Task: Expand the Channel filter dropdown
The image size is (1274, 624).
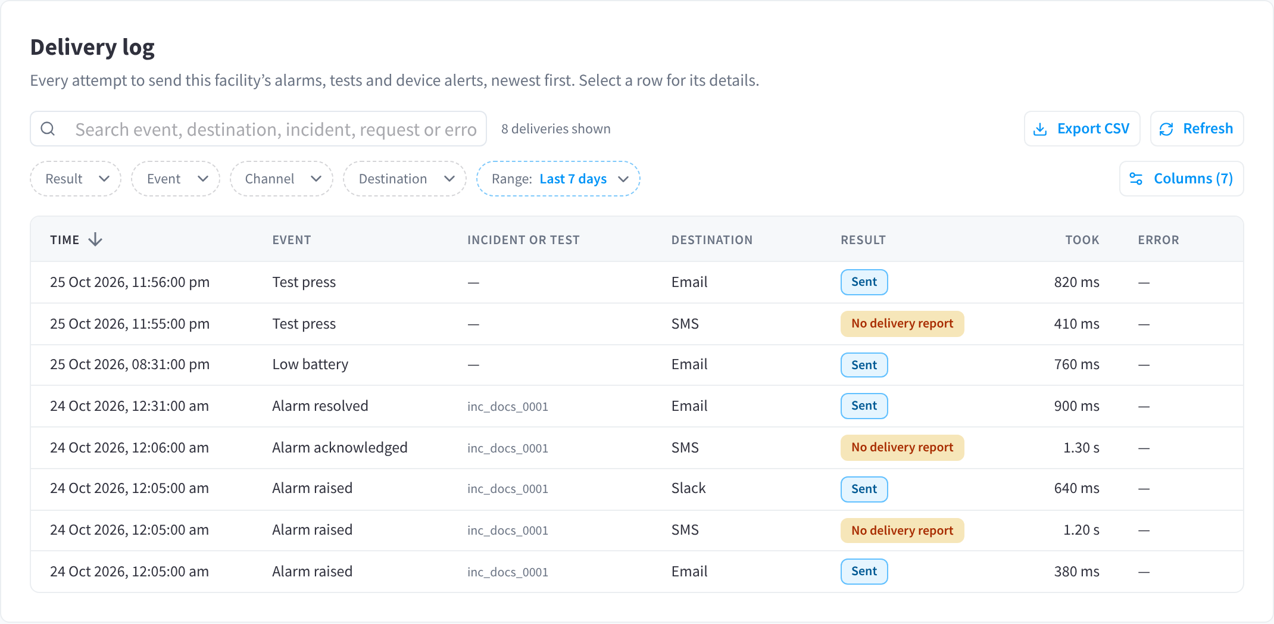Action: click(x=282, y=179)
